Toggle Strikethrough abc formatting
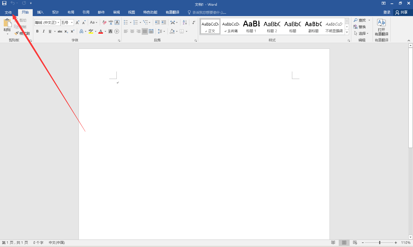 pyautogui.click(x=60, y=31)
